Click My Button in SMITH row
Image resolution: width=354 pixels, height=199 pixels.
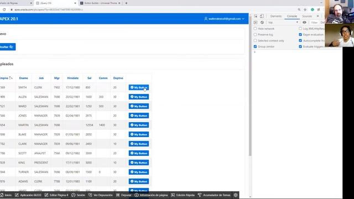coord(139,87)
